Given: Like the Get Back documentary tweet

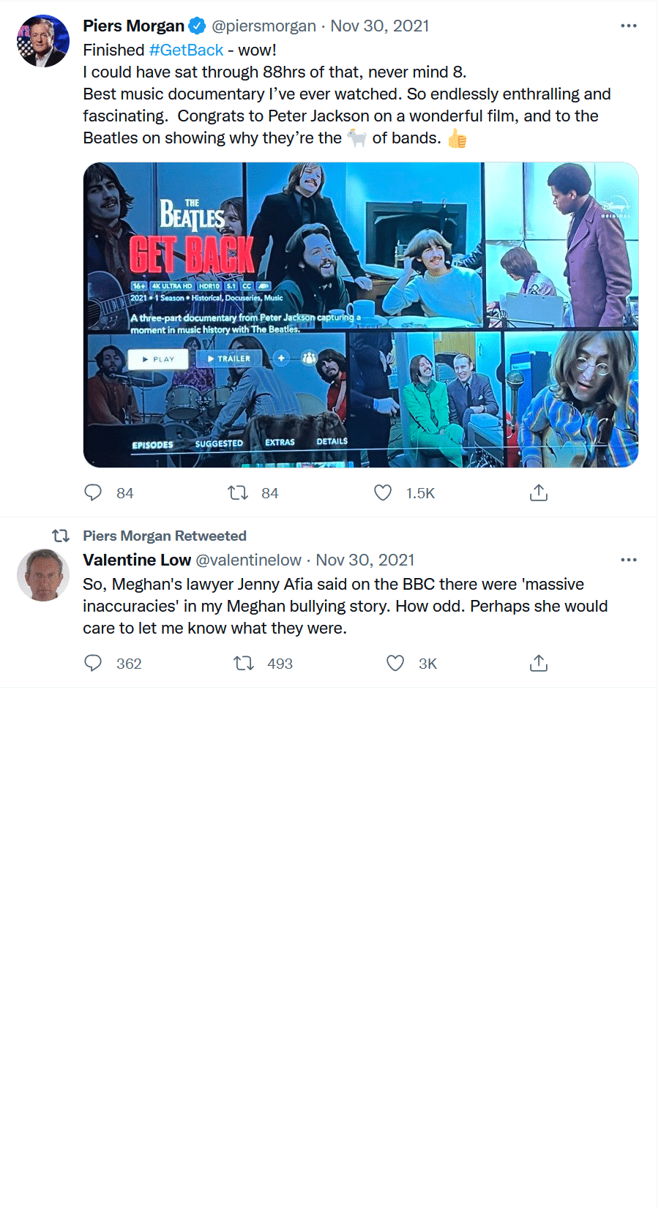Looking at the screenshot, I should (383, 492).
